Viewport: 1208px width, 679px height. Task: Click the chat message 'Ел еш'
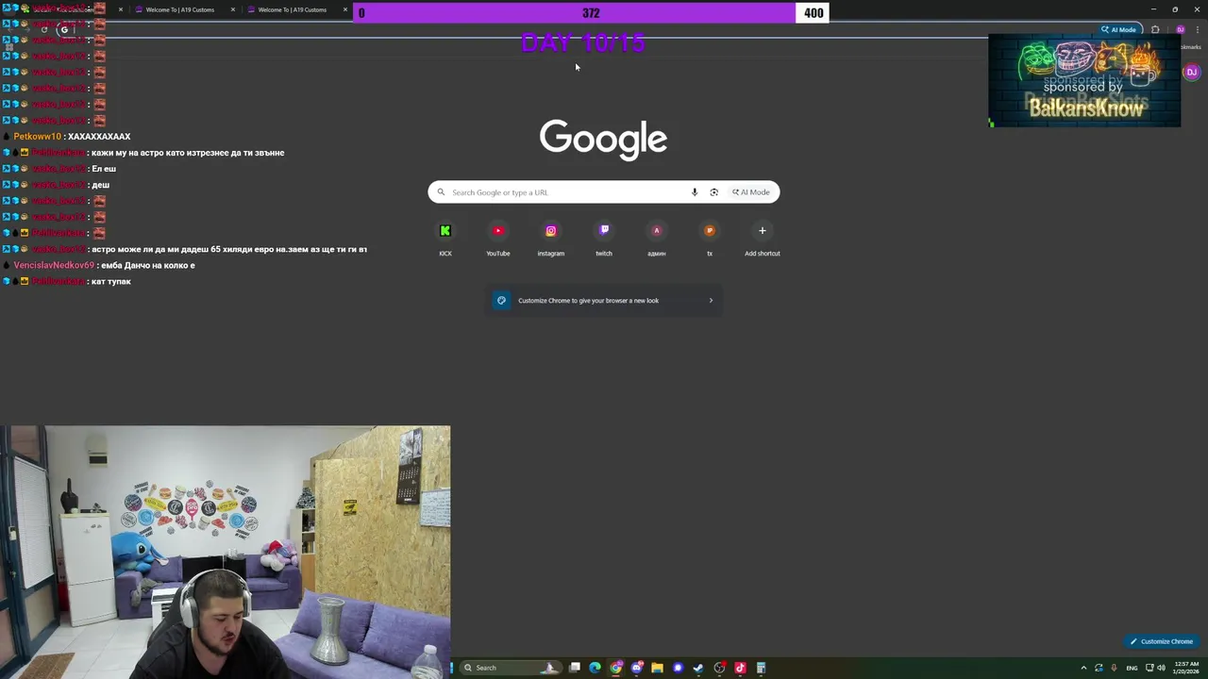[x=104, y=169]
